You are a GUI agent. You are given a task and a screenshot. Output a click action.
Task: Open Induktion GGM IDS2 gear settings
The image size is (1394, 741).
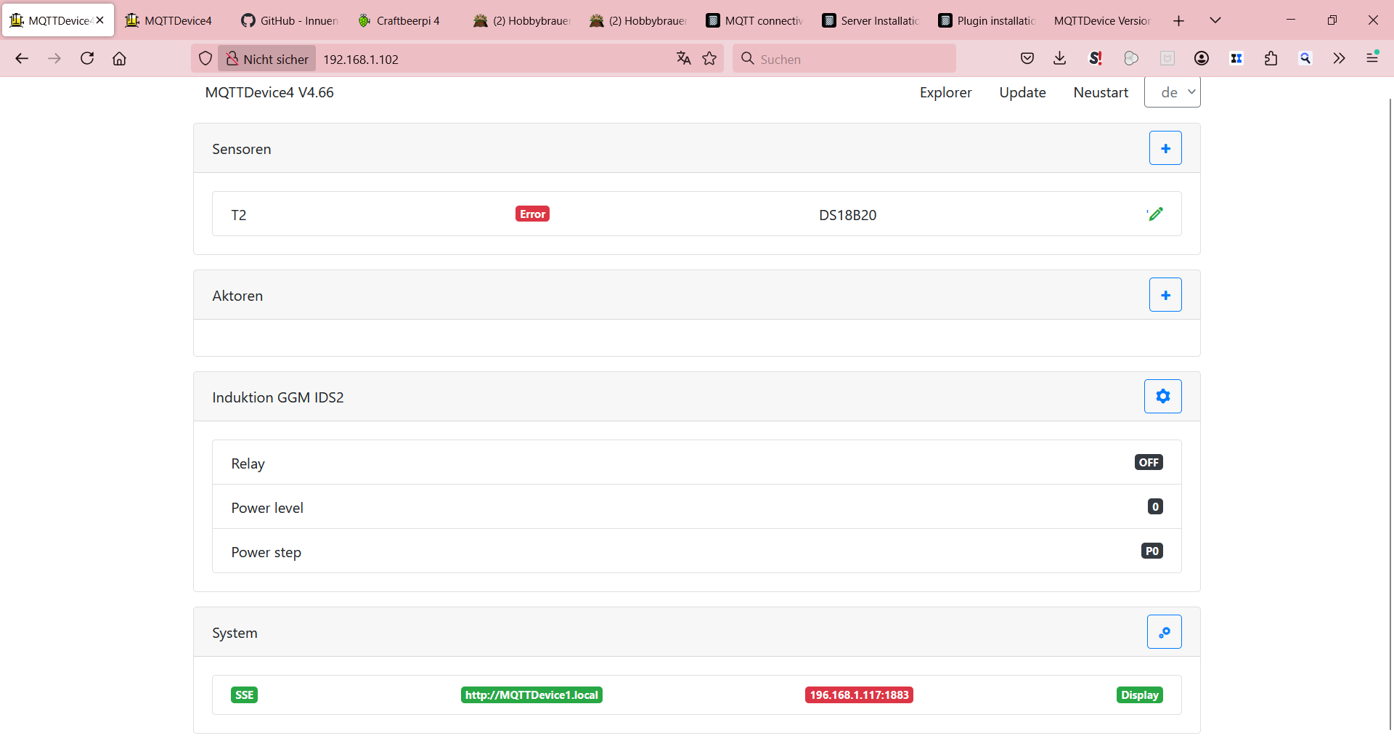click(1162, 397)
